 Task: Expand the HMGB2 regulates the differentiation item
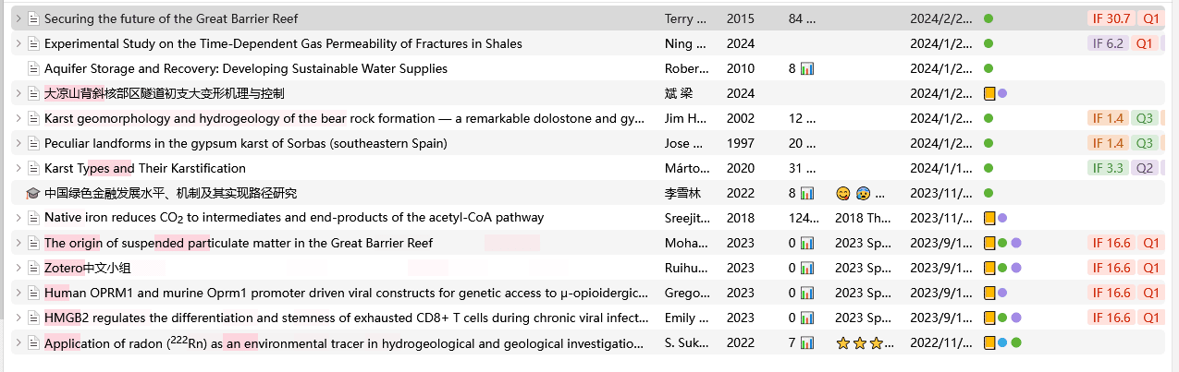click(18, 318)
